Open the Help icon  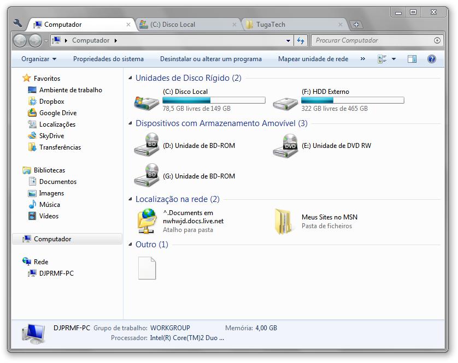pos(431,59)
